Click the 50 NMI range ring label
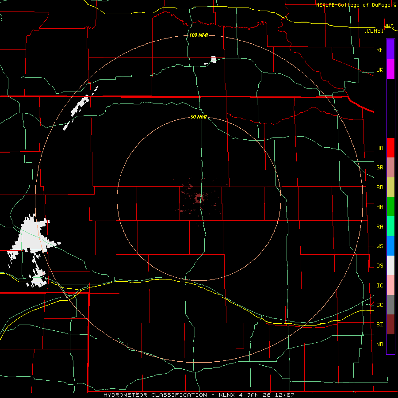Image resolution: width=398 pixels, height=398 pixels. (199, 117)
